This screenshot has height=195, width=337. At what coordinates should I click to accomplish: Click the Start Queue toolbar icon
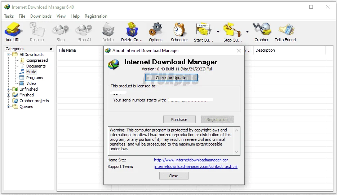tap(203, 29)
